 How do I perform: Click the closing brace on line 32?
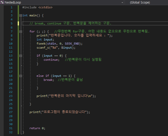(23, 132)
